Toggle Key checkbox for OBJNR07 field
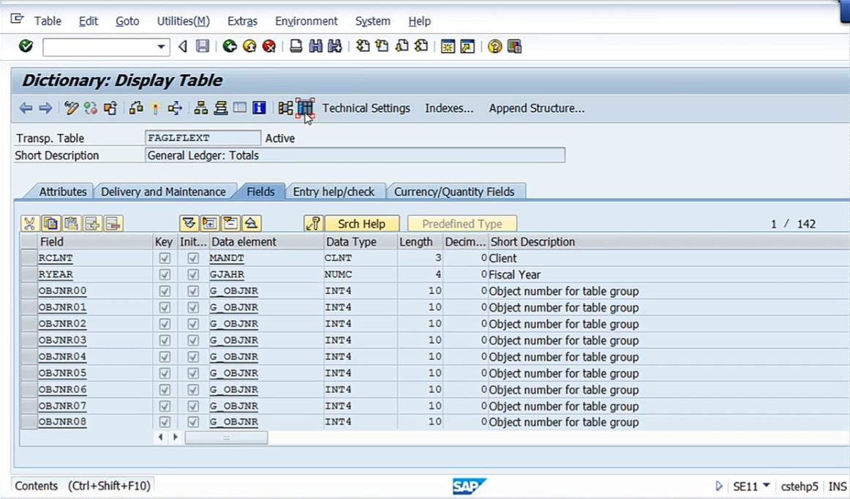Viewport: 850px width, 499px height. [x=165, y=405]
